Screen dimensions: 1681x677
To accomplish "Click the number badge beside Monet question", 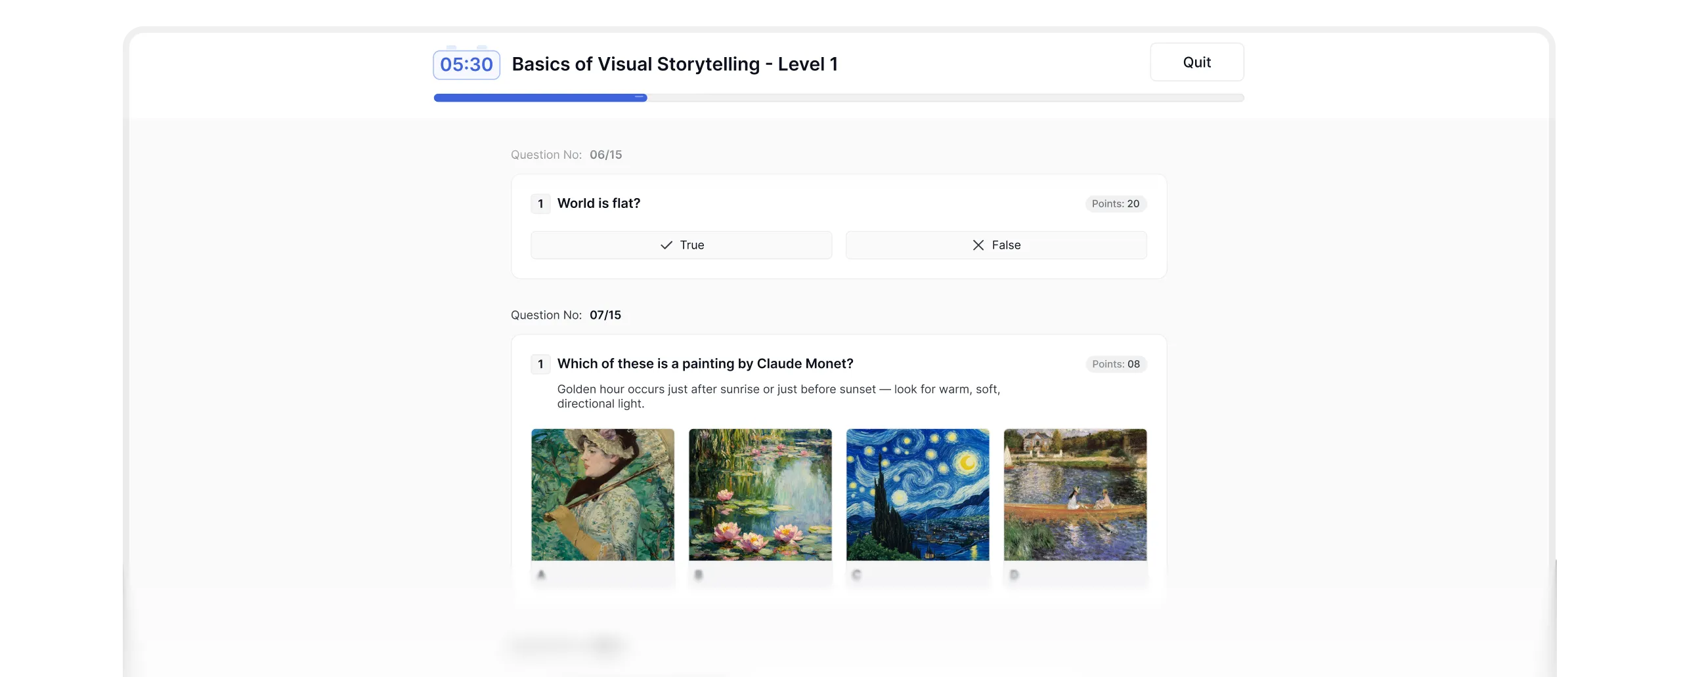I will tap(540, 364).
